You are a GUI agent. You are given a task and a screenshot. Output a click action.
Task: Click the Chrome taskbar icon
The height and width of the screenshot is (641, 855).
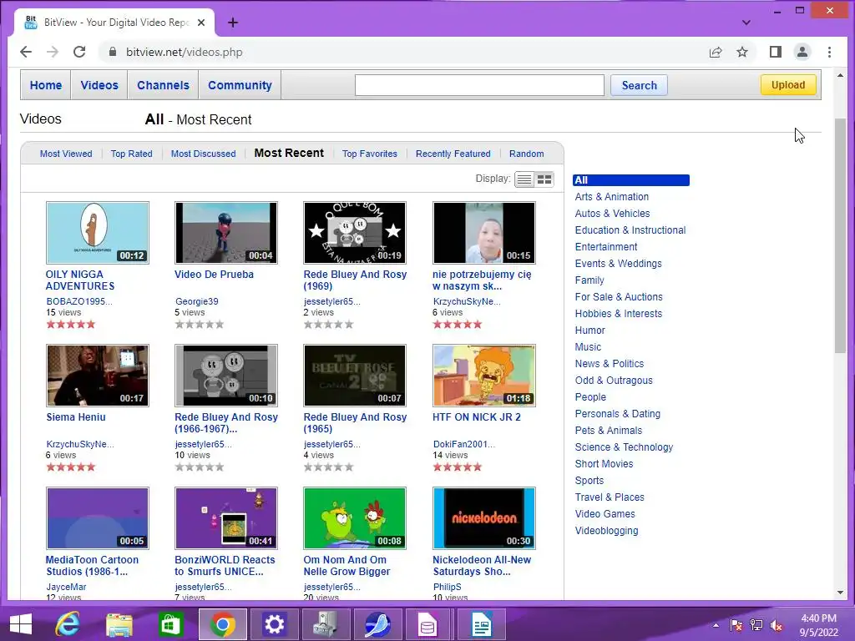[x=222, y=624]
